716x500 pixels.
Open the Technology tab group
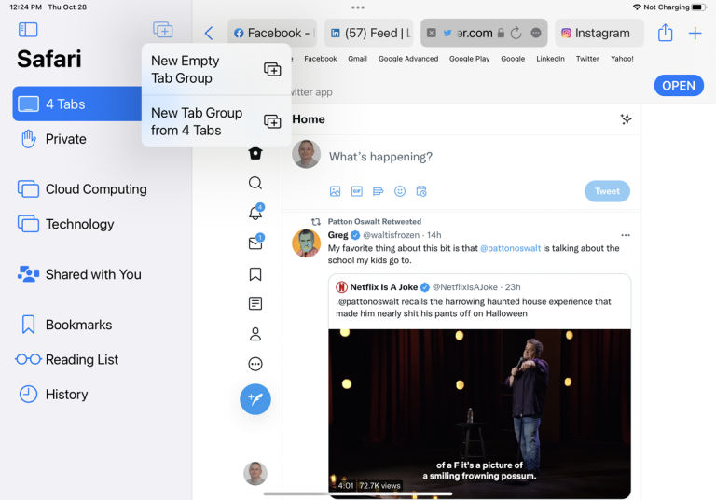pos(79,224)
